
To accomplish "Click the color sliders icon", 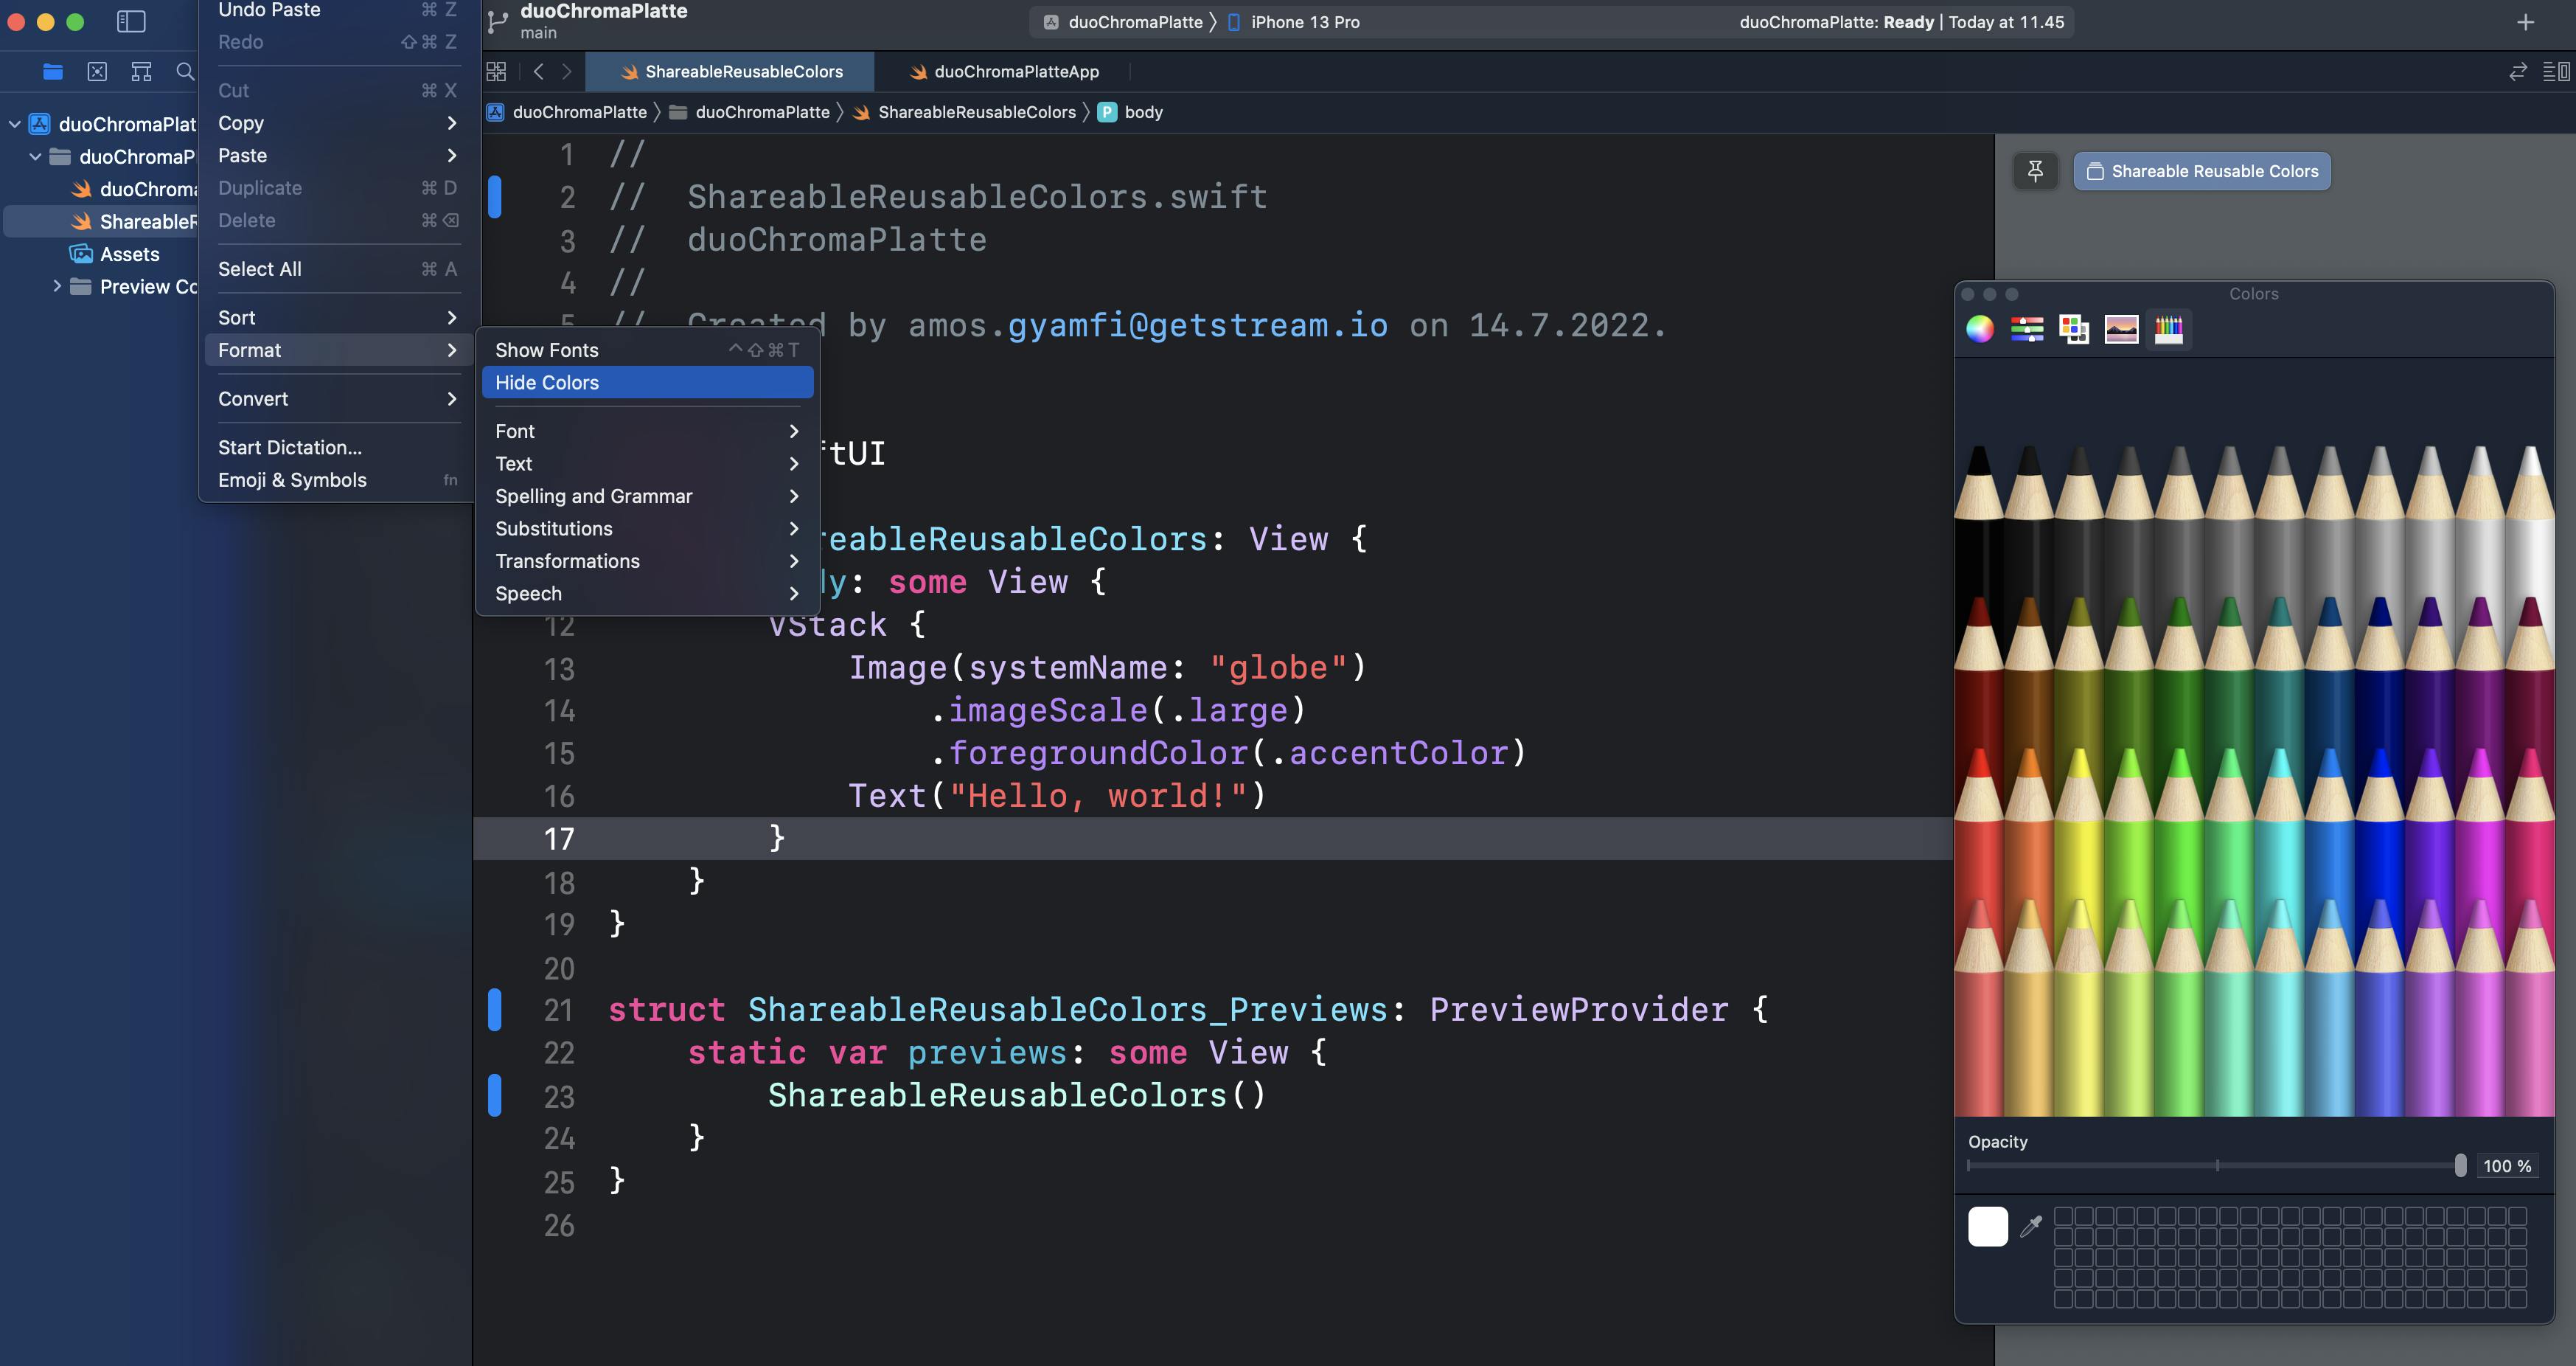I will (x=2027, y=329).
